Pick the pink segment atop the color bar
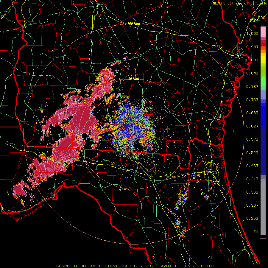Viewport: 268px width, 268px height. pos(263,32)
